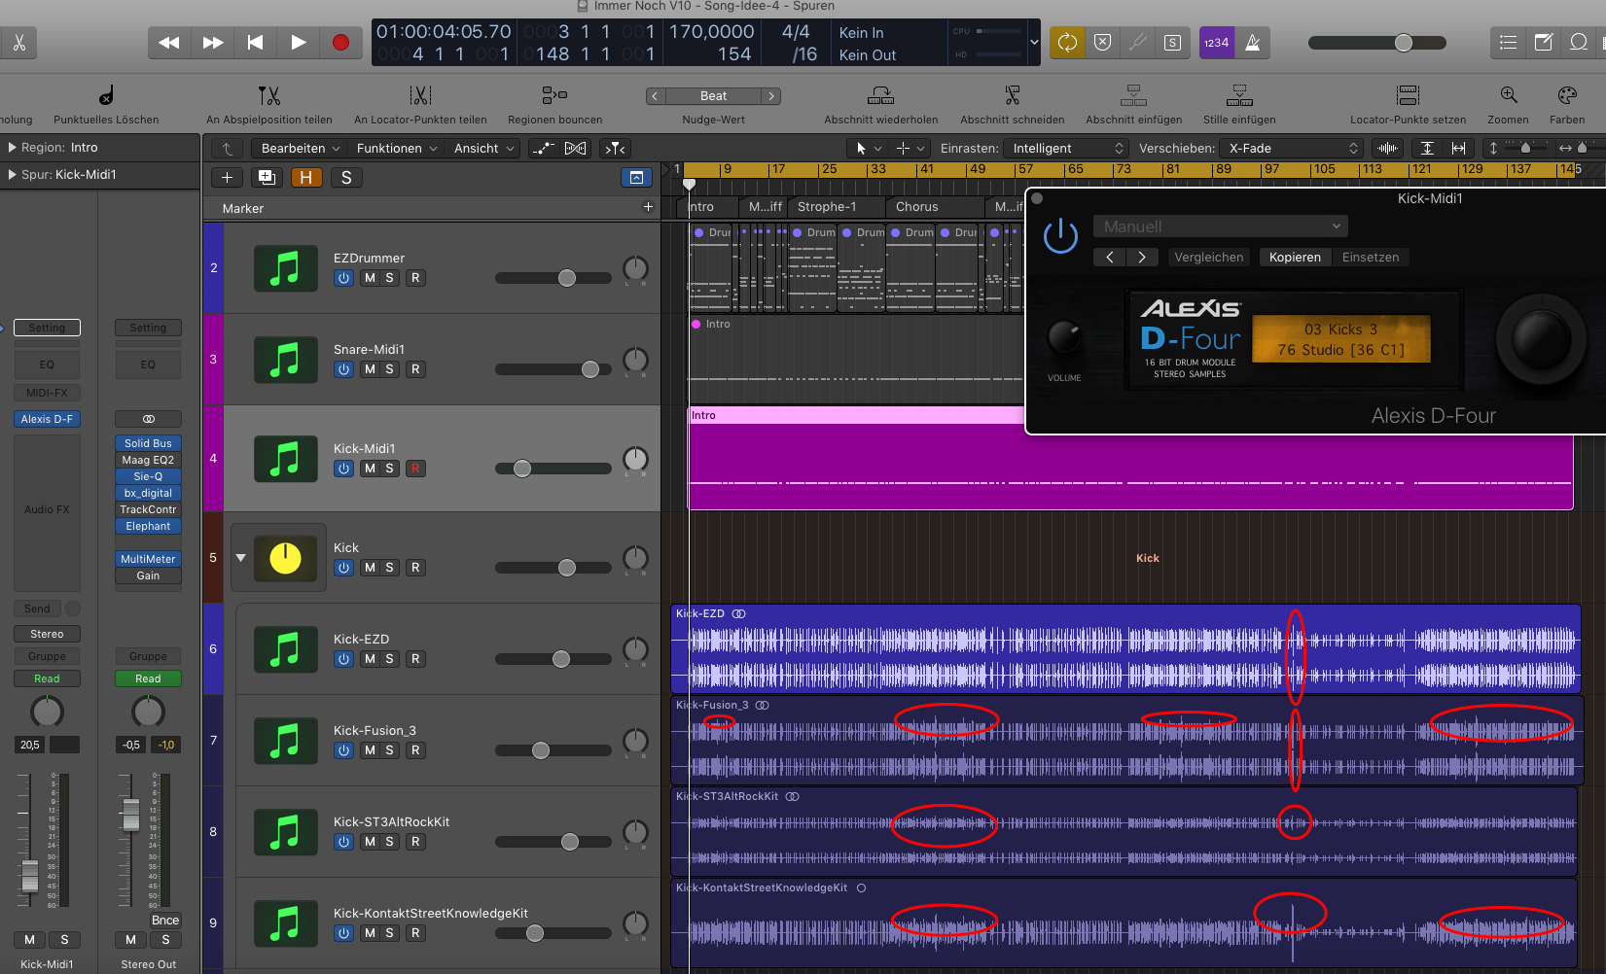Toggle the automation view button
Screen dimensions: 1606x974
point(543,149)
